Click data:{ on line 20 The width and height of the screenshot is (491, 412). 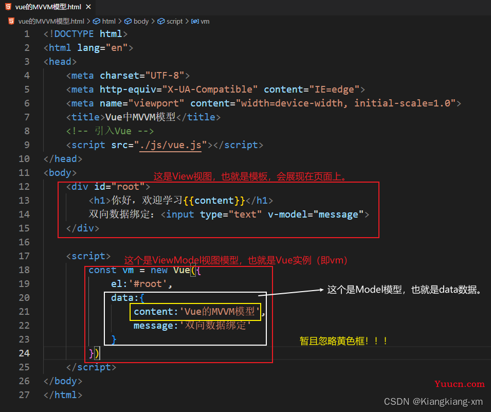tap(128, 298)
